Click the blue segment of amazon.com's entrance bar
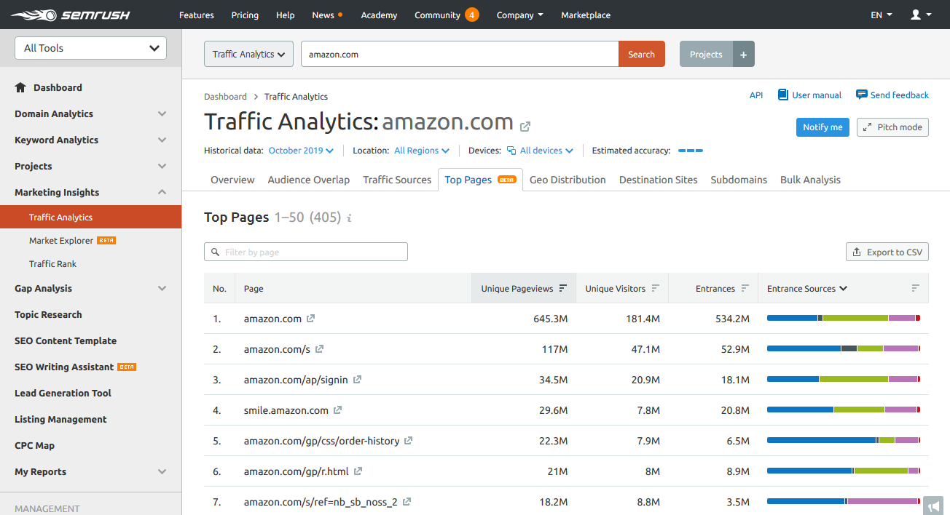950x515 pixels. click(790, 318)
